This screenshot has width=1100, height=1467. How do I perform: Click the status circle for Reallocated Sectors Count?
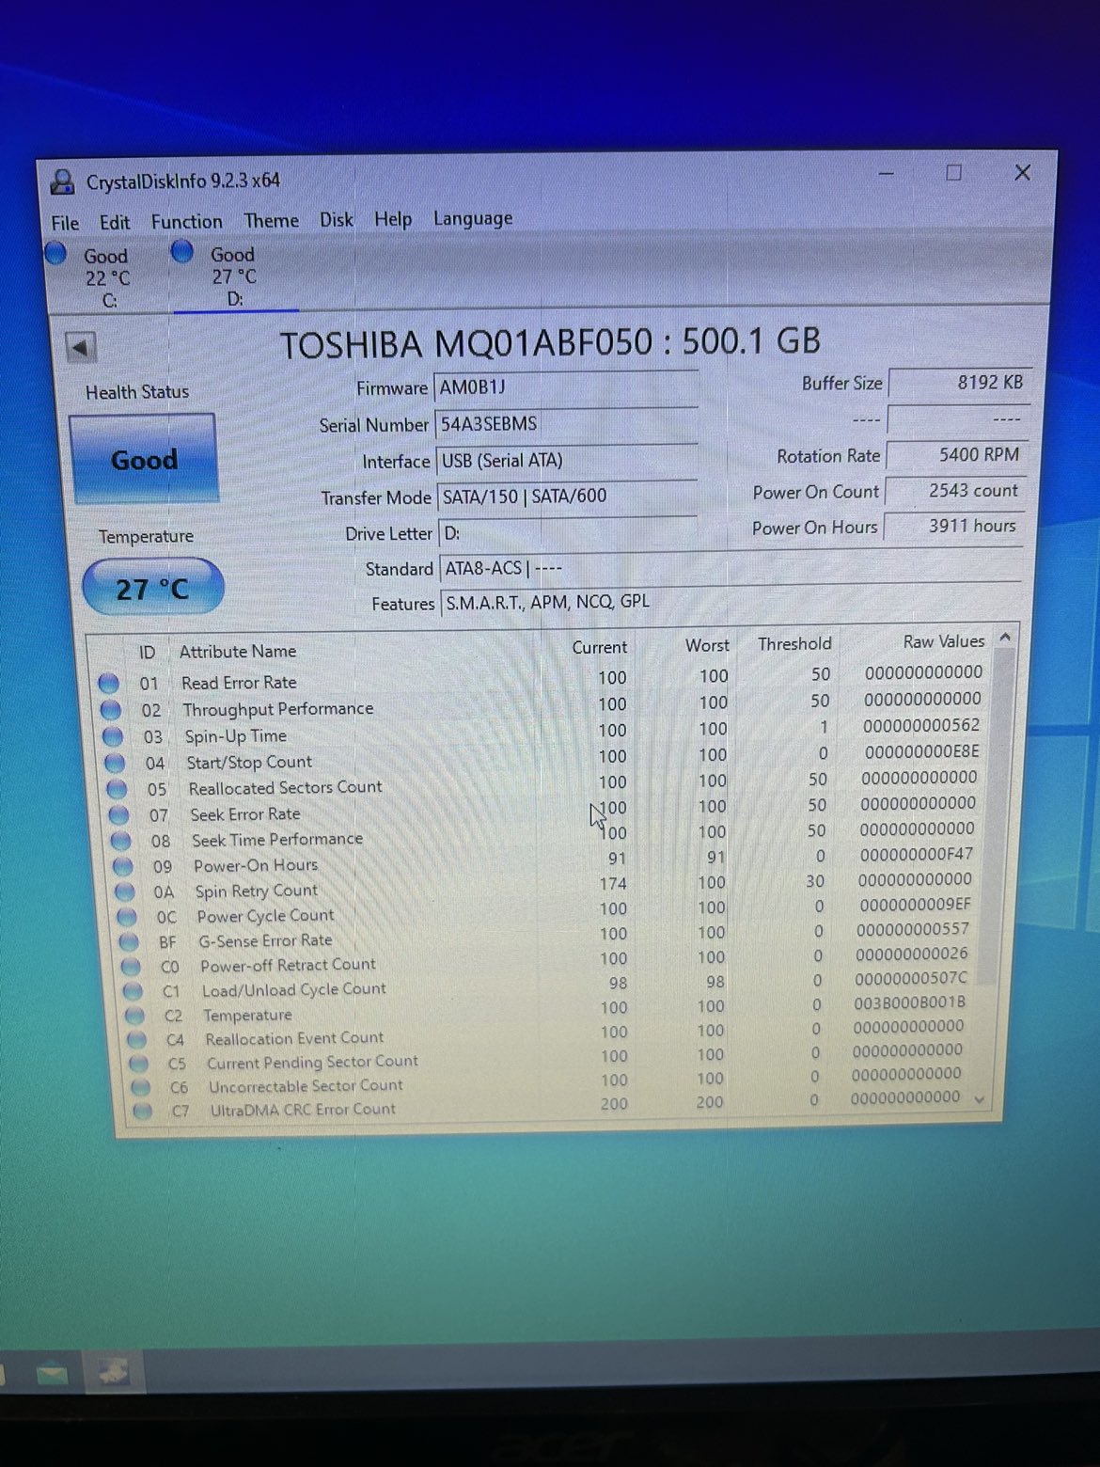(117, 789)
